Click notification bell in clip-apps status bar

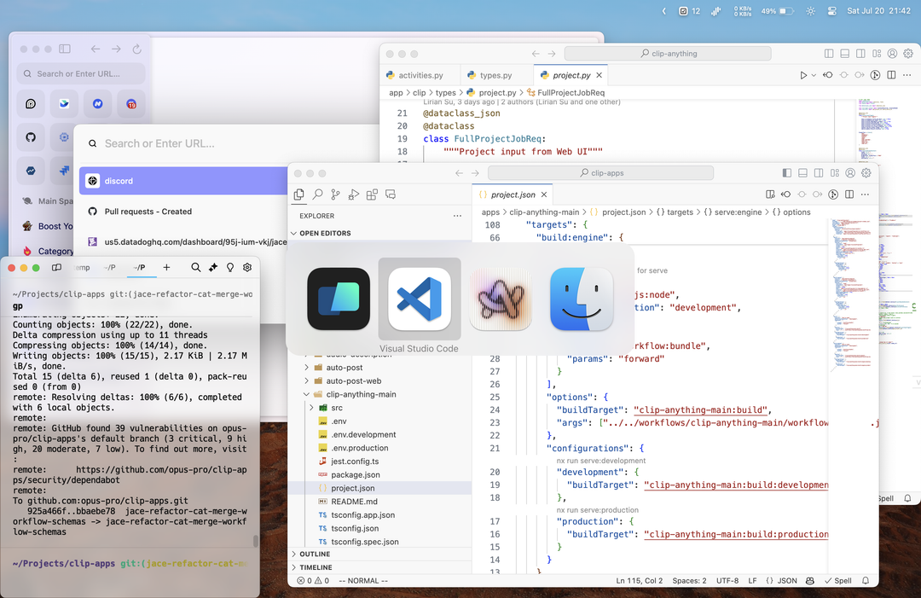point(866,581)
